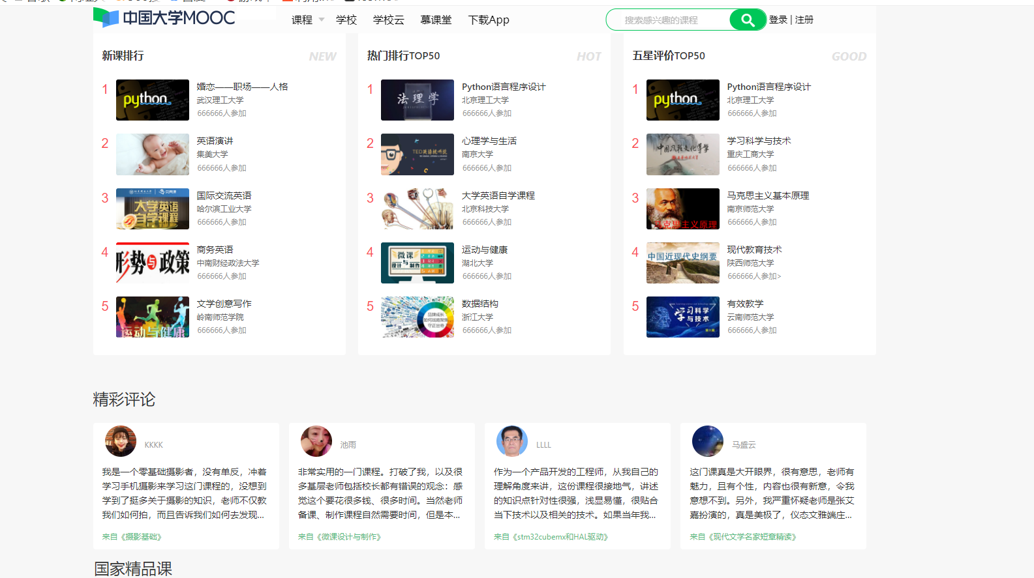Viewport: 1034px width, 578px height.
Task: Click Python语言程序设计 title in 五星评价TOP50
Action: click(769, 87)
